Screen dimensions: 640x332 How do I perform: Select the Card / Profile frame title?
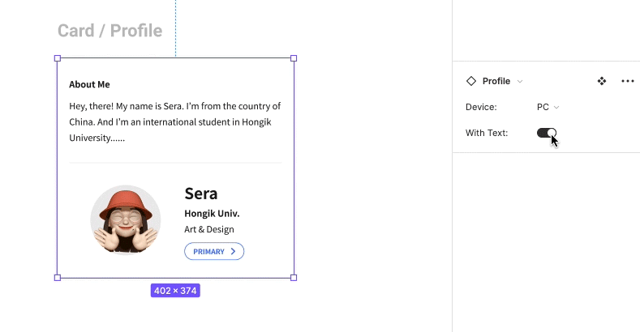[110, 31]
